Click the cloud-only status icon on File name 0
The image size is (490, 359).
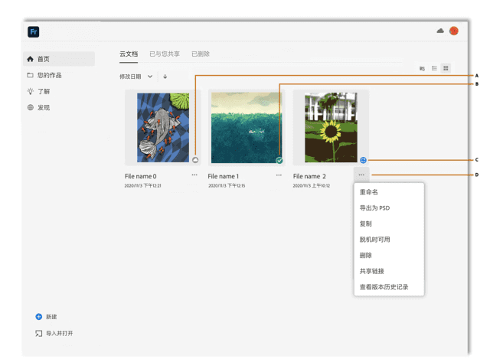195,160
